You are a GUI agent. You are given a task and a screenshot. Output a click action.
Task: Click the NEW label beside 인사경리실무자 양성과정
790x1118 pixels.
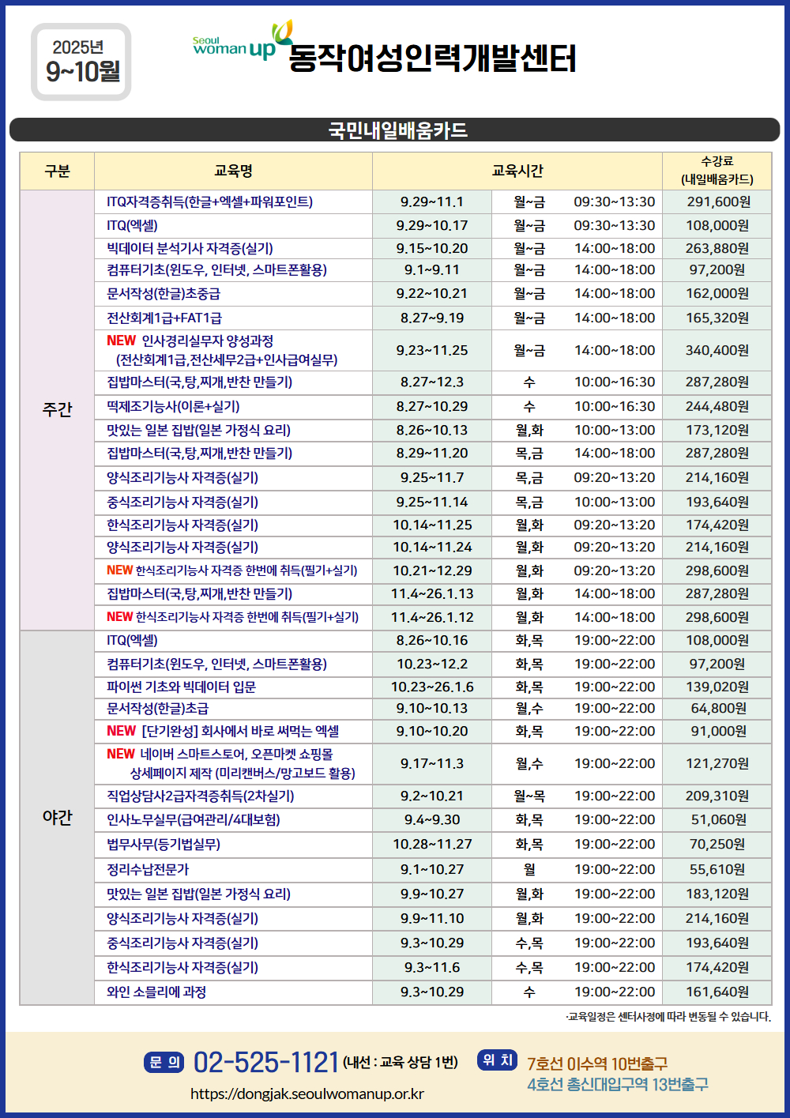coord(122,341)
